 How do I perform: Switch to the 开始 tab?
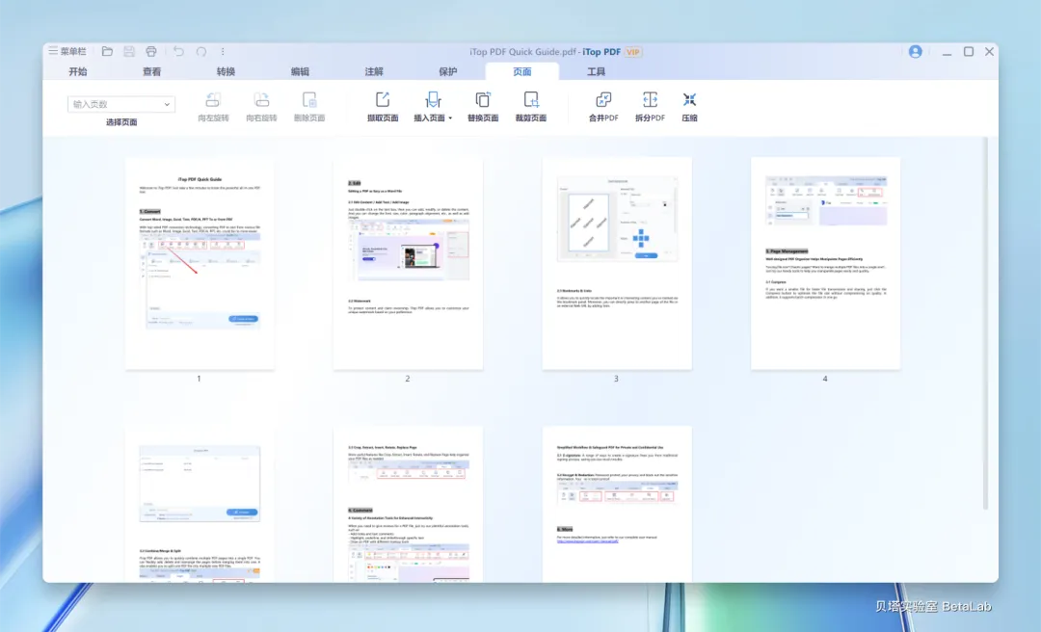78,71
